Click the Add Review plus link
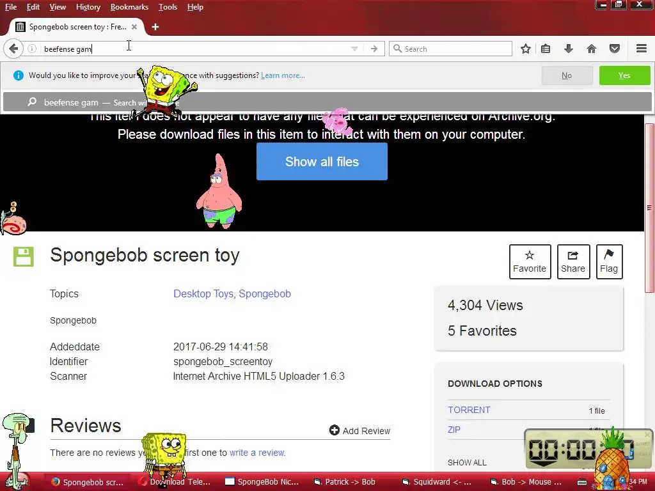This screenshot has height=491, width=655. click(359, 430)
